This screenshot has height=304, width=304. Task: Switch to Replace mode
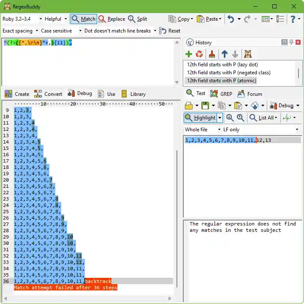click(x=111, y=19)
